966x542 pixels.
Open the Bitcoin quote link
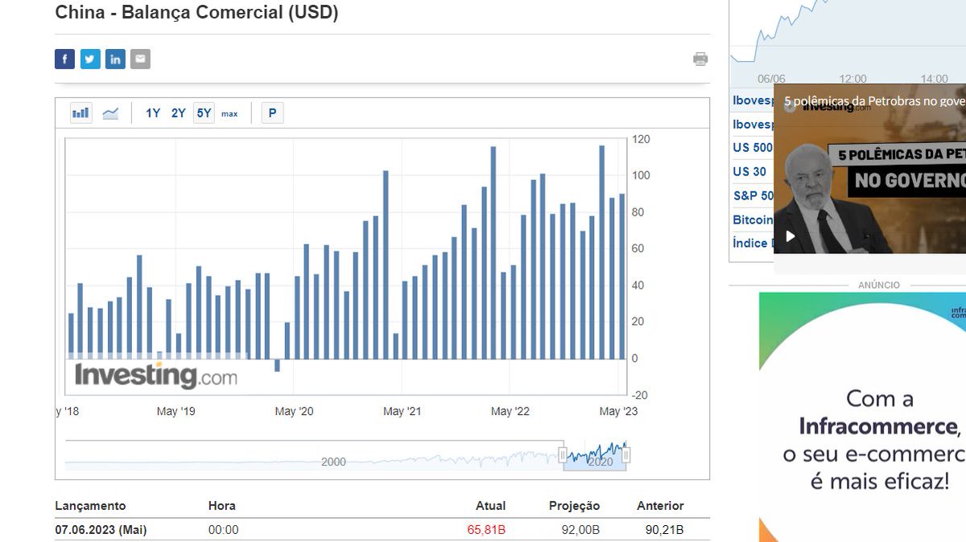pos(753,220)
